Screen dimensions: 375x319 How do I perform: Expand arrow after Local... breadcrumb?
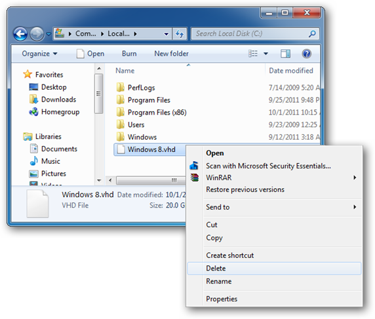135,34
